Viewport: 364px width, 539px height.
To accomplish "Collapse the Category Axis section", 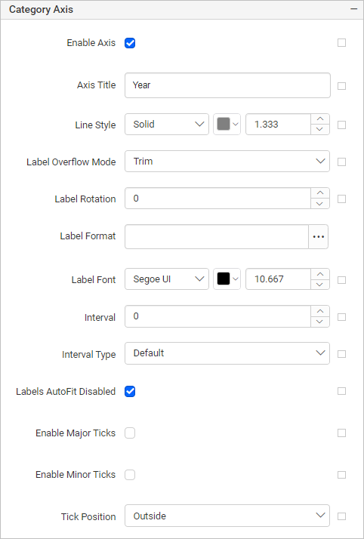I will click(353, 9).
